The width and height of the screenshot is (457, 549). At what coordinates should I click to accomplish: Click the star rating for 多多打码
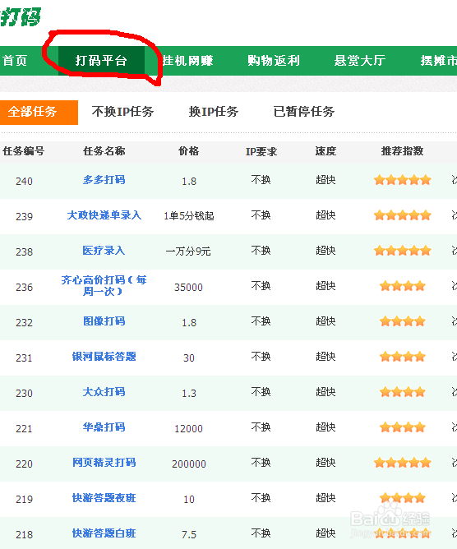[x=403, y=180]
